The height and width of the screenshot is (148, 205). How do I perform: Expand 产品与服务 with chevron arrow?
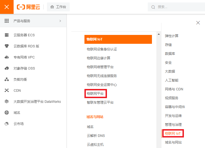click(x=60, y=21)
